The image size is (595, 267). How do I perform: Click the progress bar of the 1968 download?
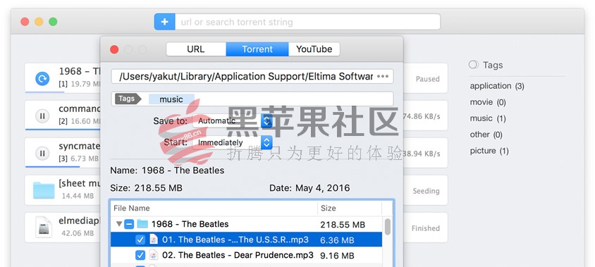pos(44,92)
